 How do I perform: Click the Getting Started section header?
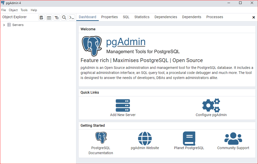tap(93, 126)
